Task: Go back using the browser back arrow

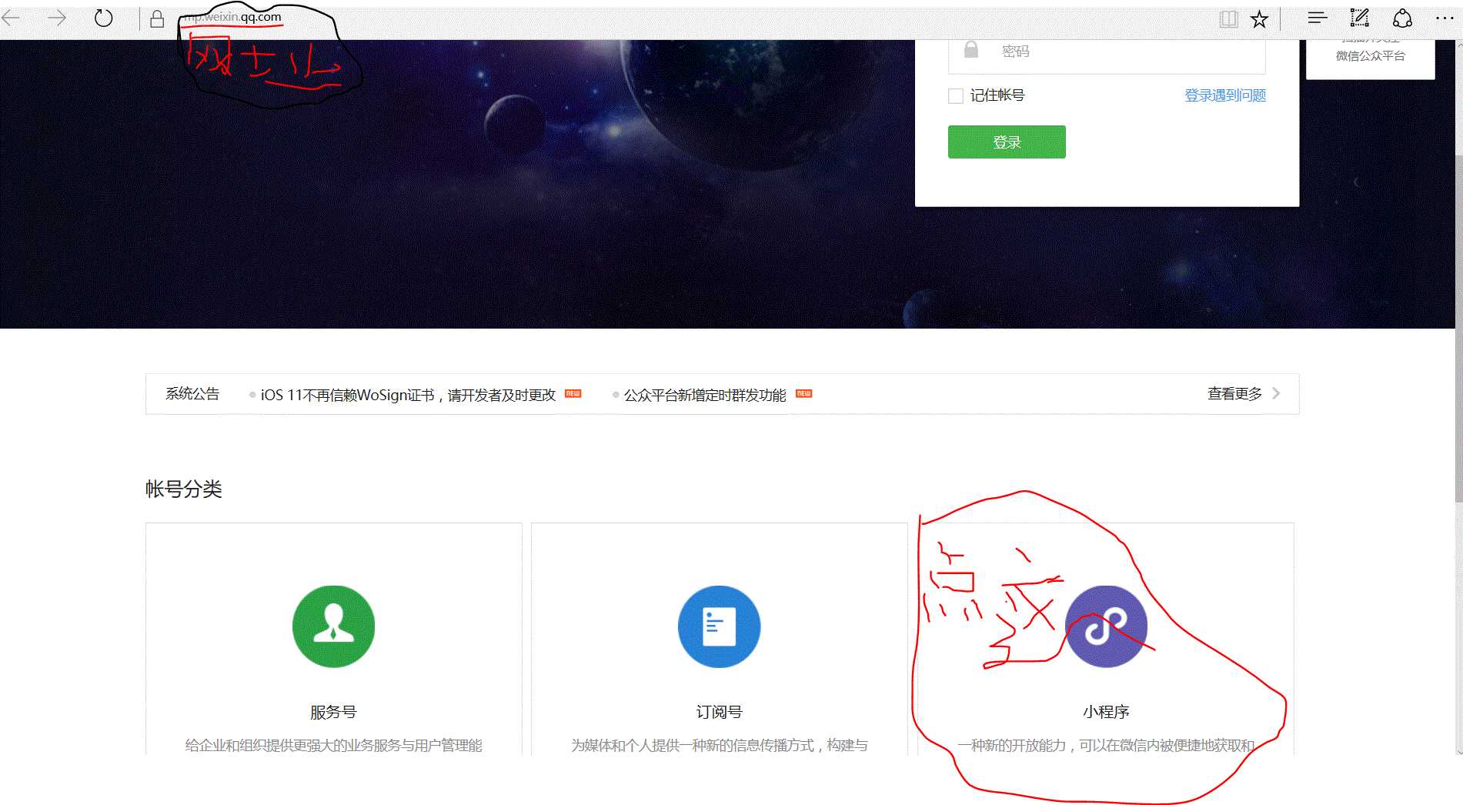Action: click(x=11, y=18)
